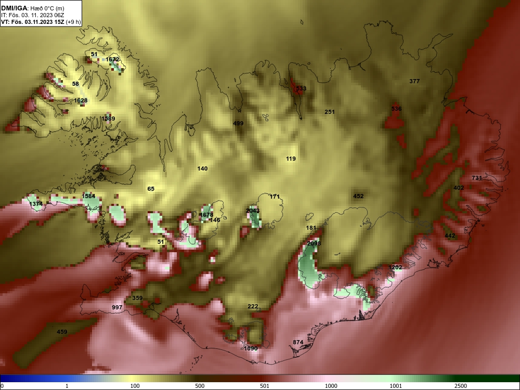Screen dimensions: 520x390
Task: Click the 100 tick on the color scale
Action: click(x=135, y=386)
